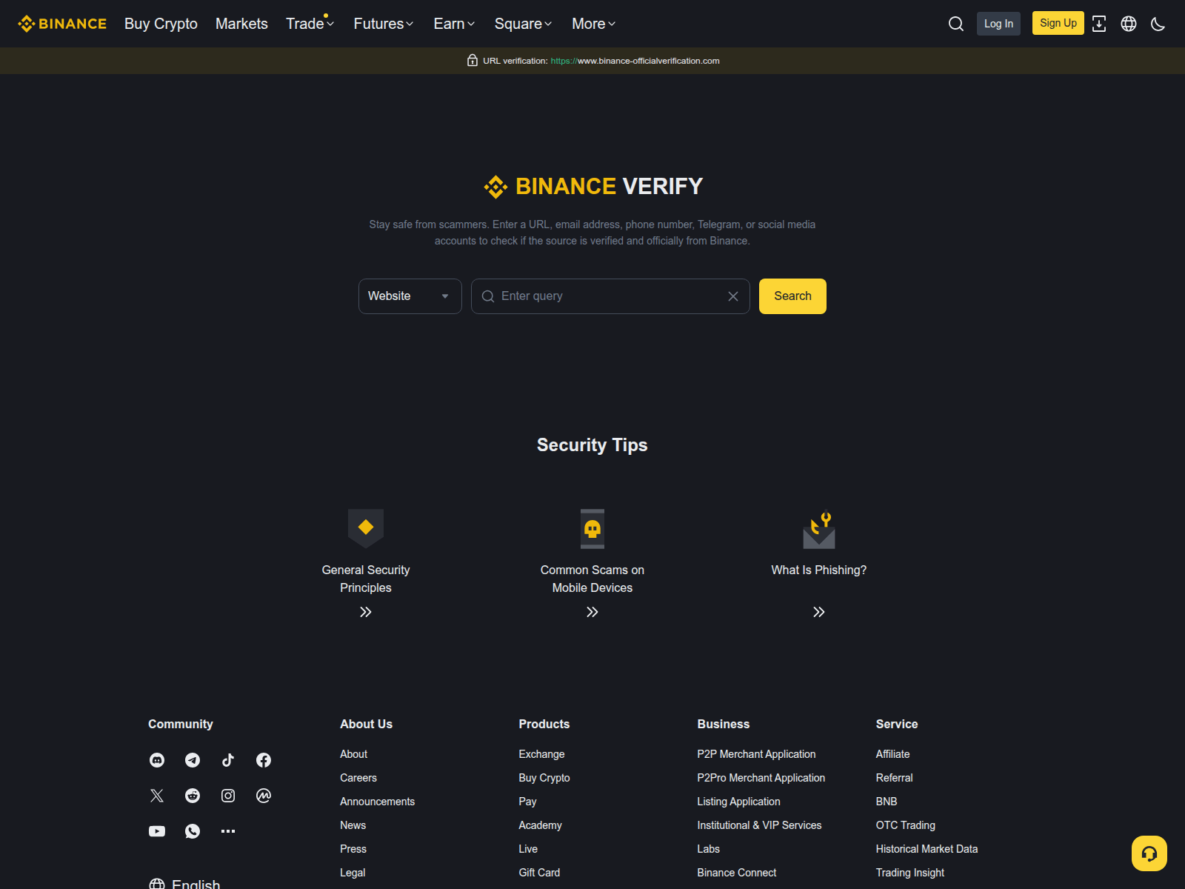Open Common Scams on Mobile Devices link
This screenshot has height=889, width=1185.
592,579
